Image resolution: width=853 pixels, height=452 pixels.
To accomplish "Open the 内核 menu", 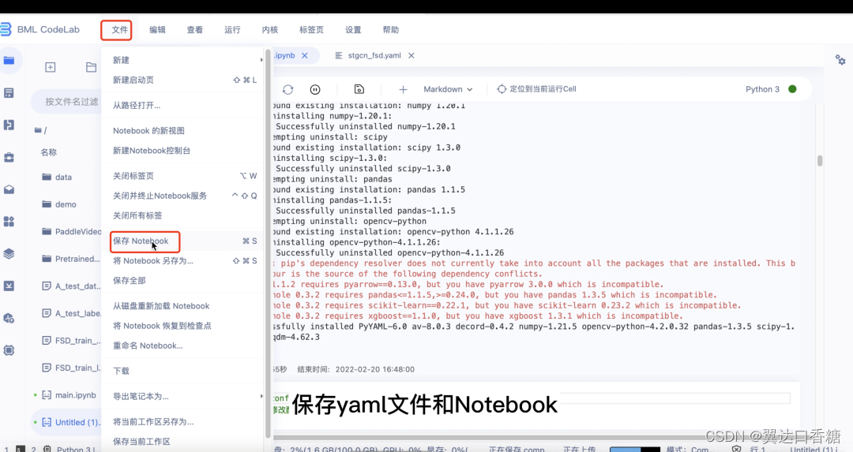I will (x=270, y=30).
